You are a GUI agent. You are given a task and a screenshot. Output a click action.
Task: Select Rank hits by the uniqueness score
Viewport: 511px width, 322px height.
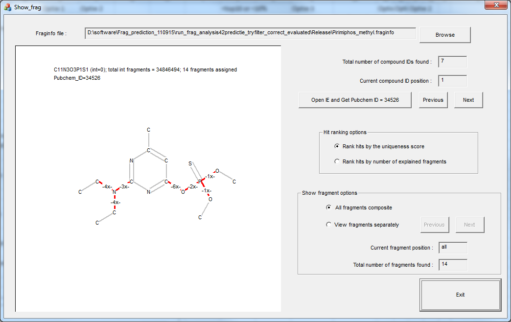(x=337, y=146)
